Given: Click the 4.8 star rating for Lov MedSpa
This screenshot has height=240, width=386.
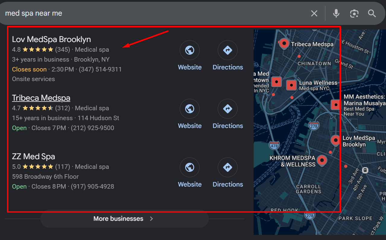Looking at the screenshot, I should point(33,49).
